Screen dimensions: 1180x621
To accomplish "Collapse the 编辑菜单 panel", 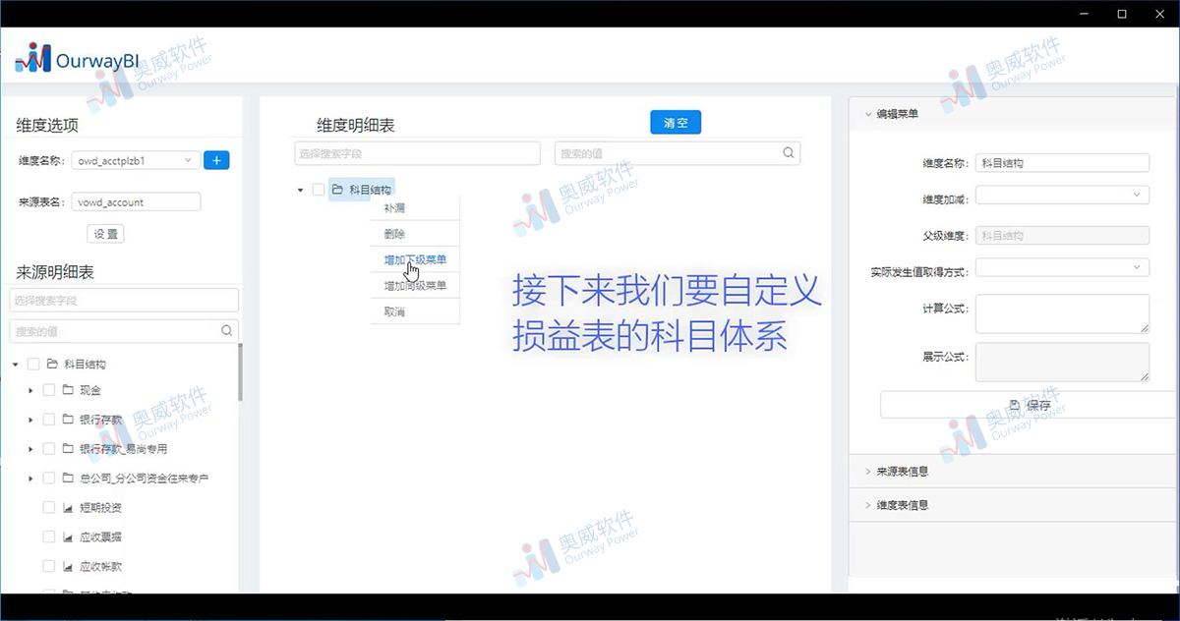I will point(867,114).
